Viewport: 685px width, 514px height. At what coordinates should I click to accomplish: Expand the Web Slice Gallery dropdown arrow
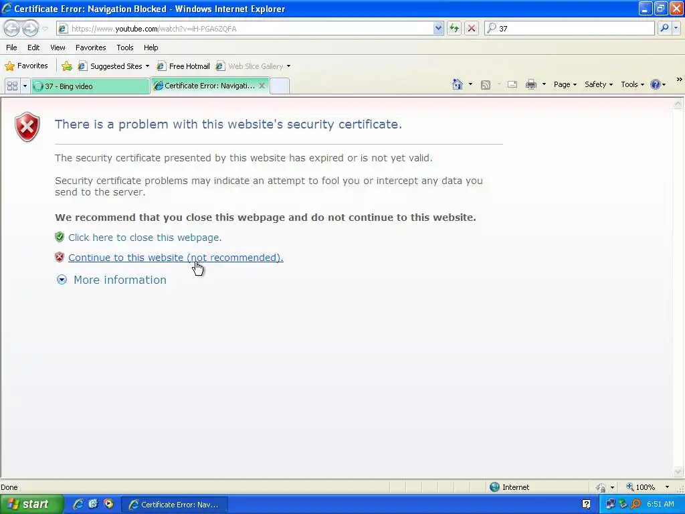[x=288, y=66]
